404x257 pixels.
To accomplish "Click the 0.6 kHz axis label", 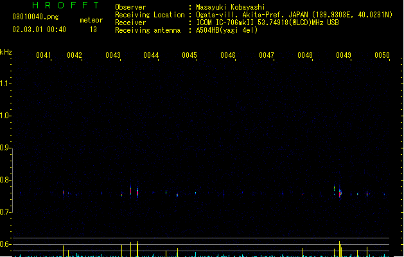I will (x=4, y=244).
